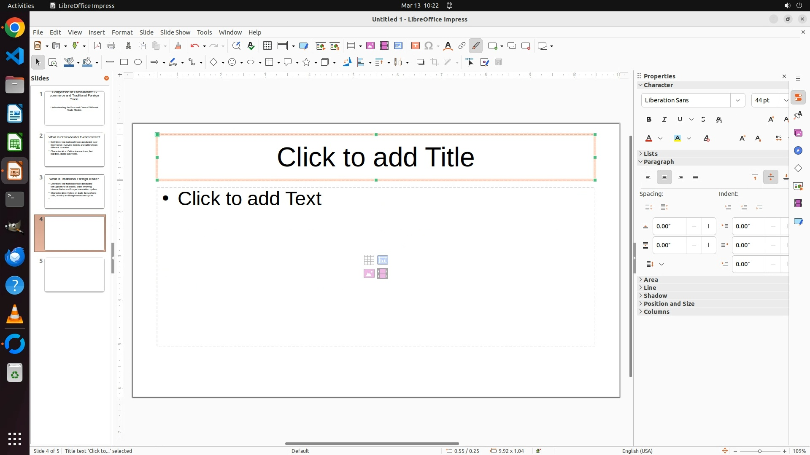Open the Slide Show menu

point(175,32)
